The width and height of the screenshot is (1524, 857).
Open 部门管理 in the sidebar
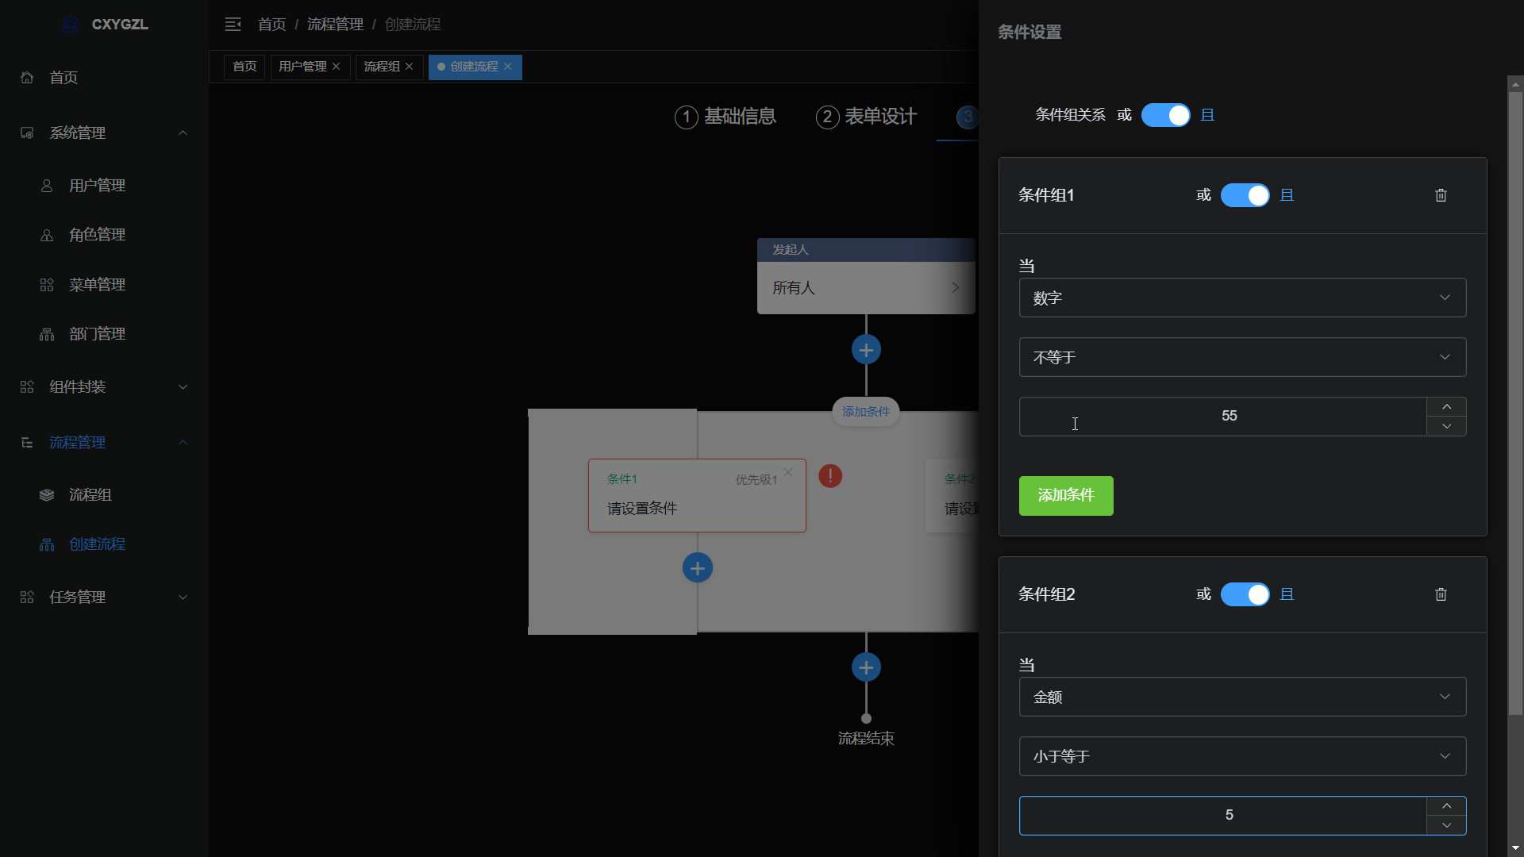[104, 334]
